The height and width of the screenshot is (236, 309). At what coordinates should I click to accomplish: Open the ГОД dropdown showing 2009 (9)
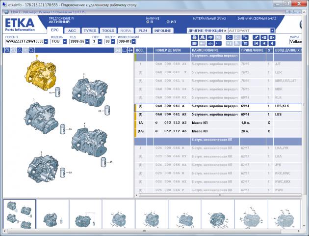point(87,42)
